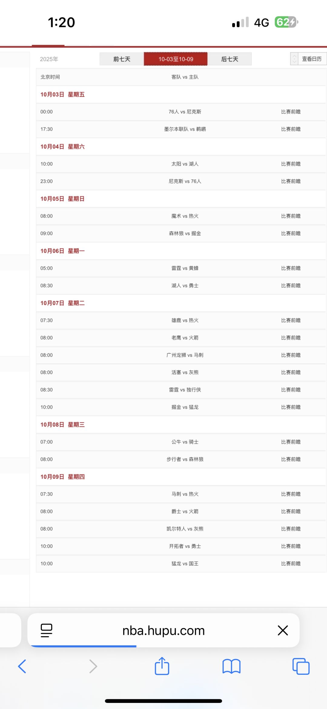This screenshot has height=709, width=327.
Task: Tap the iOS home indicator bar
Action: click(163, 701)
